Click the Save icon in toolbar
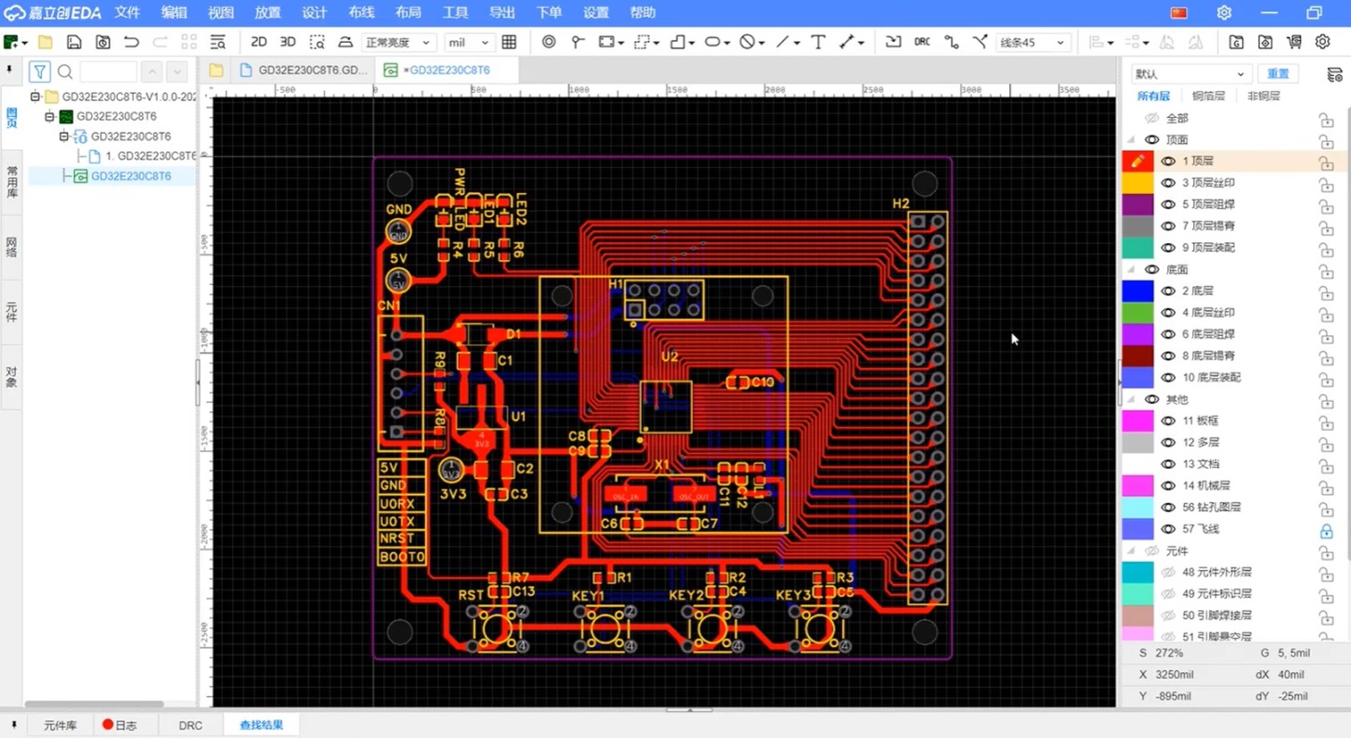 [x=73, y=42]
